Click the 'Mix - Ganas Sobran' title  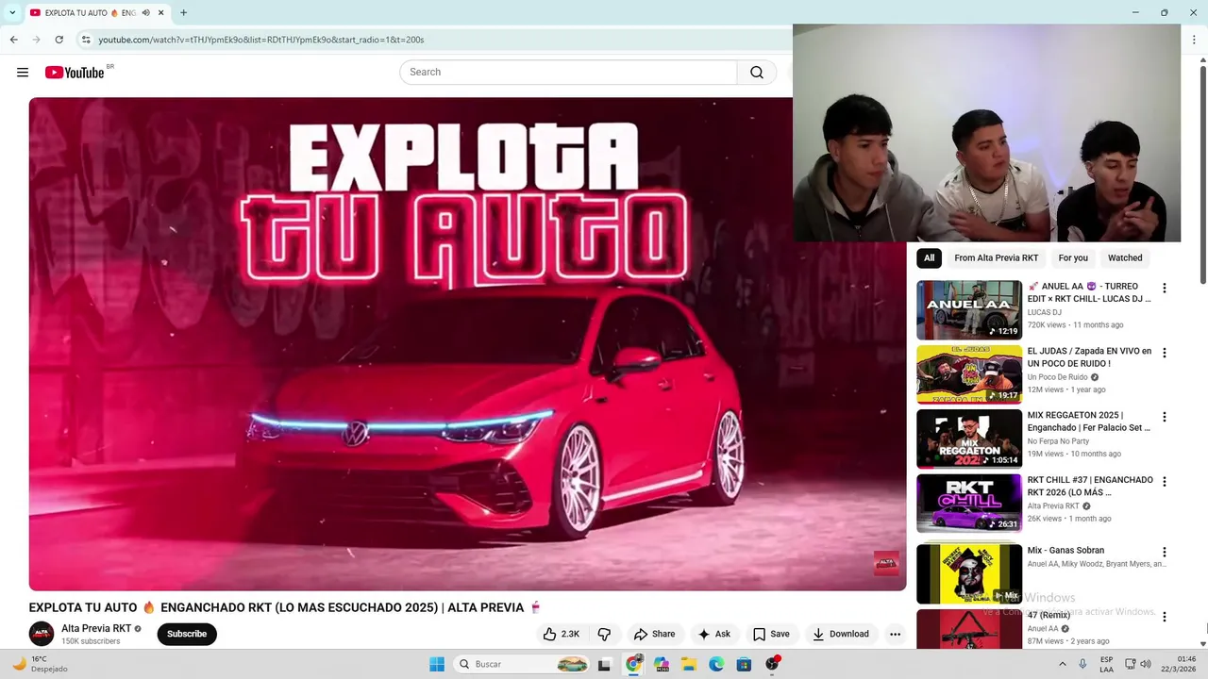click(1065, 551)
